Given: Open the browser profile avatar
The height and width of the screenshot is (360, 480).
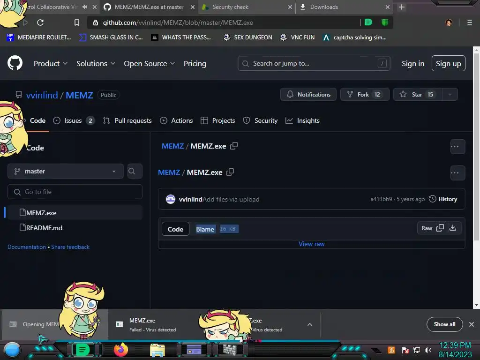Looking at the screenshot, I should (449, 22).
